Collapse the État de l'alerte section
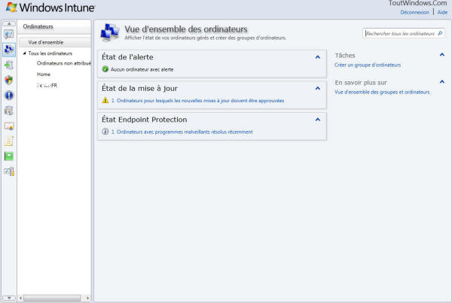 point(318,57)
